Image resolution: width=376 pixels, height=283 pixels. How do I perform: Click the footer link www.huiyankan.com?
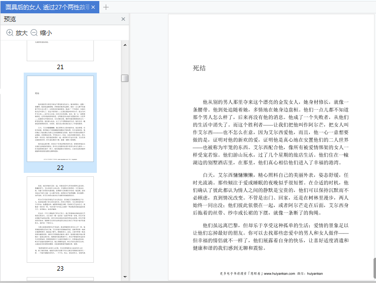coord(279,274)
